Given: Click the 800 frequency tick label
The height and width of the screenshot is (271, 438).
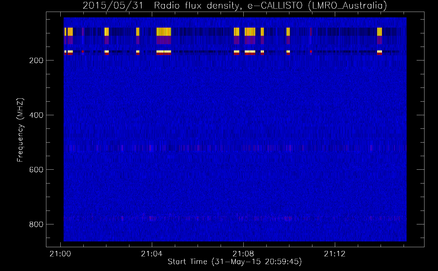Looking at the screenshot, I should [x=36, y=224].
